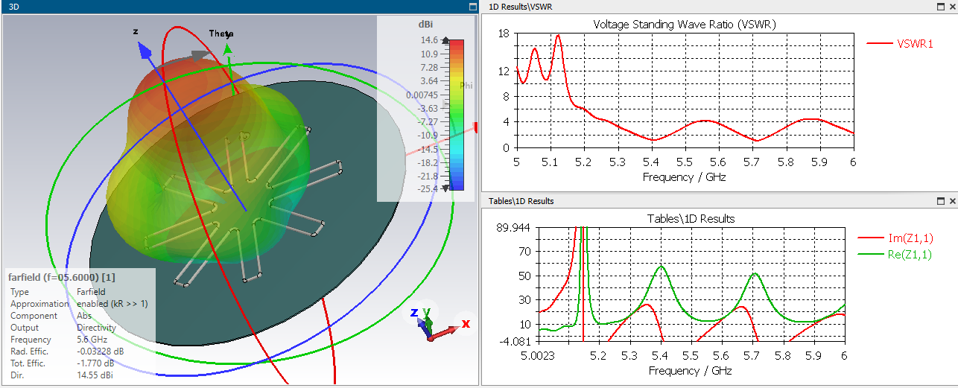Click the Output value Directivity
958x388 pixels.
click(96, 328)
